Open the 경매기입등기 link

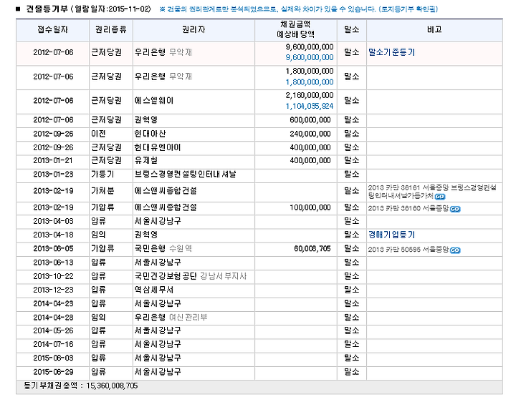click(391, 235)
